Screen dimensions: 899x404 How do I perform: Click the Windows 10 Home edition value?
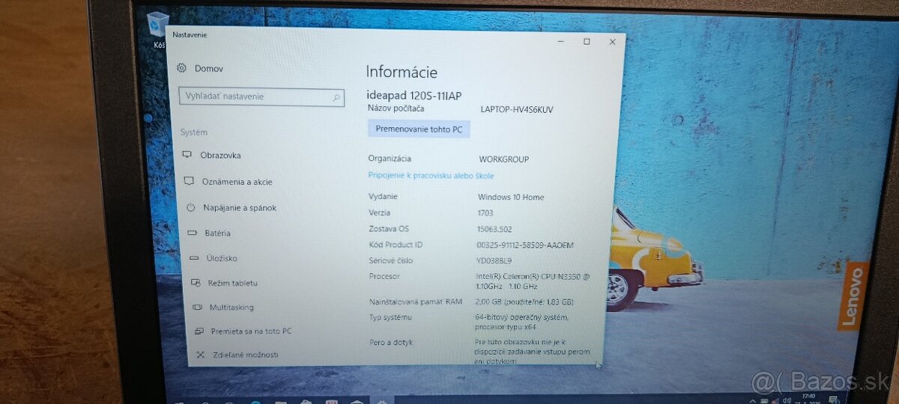click(511, 198)
